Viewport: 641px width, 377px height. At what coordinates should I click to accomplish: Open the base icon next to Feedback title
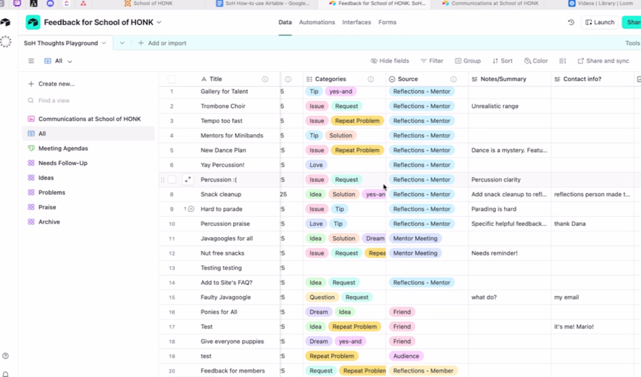[x=33, y=23]
